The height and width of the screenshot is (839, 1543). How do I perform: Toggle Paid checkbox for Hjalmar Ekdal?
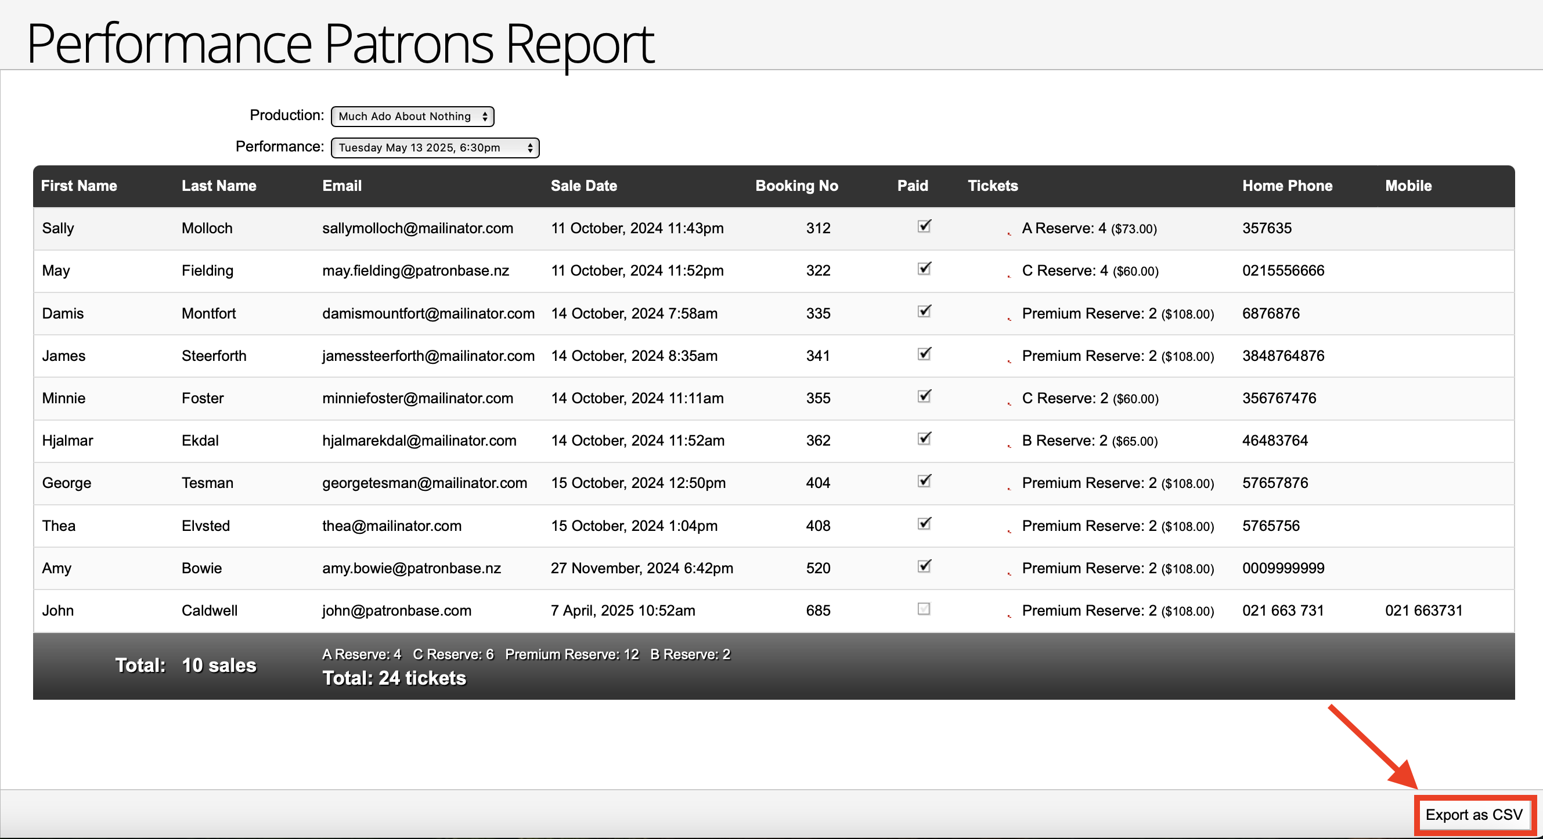pos(924,439)
